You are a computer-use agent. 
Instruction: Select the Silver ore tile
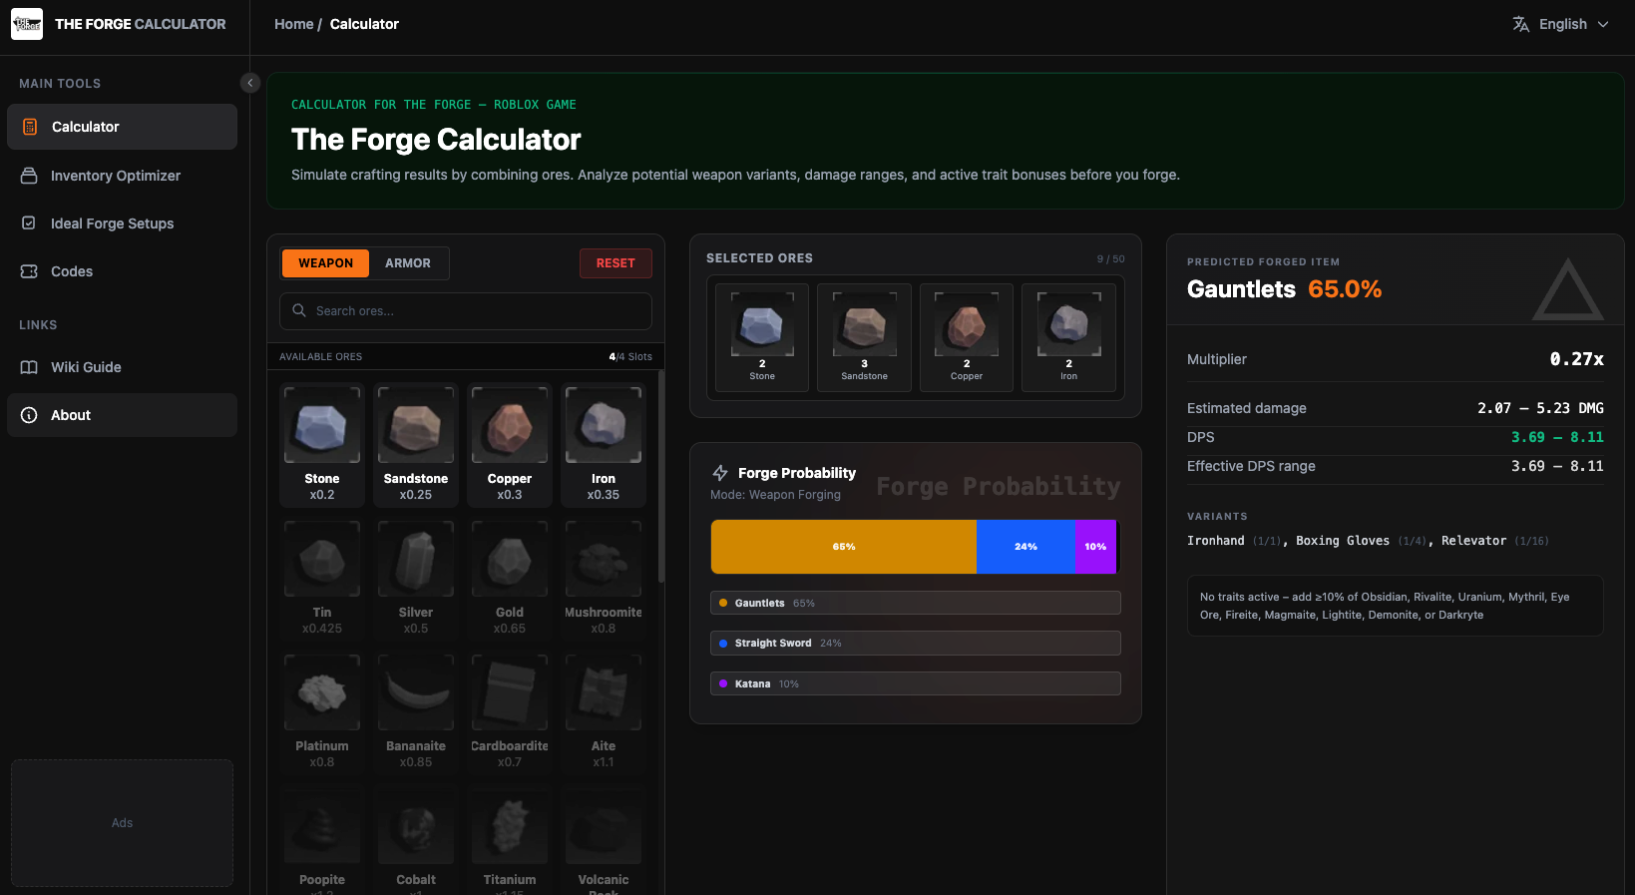416,579
